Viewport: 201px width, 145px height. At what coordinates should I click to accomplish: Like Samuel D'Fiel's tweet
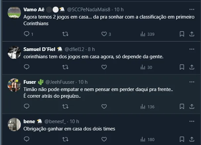[x=104, y=67]
